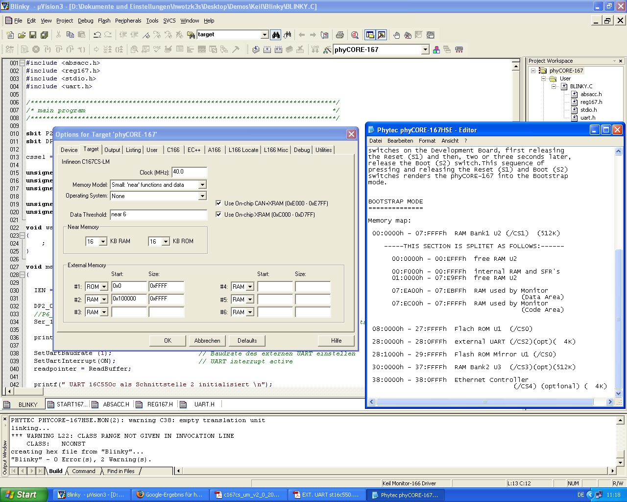This screenshot has height=502, width=627.
Task: Click the Clock (MHz) input field
Action: coord(189,172)
